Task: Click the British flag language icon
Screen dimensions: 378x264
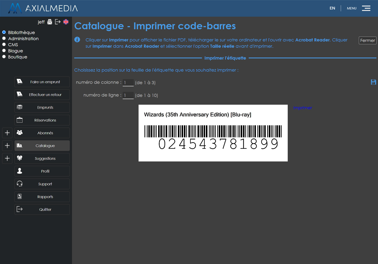Action: (x=66, y=22)
